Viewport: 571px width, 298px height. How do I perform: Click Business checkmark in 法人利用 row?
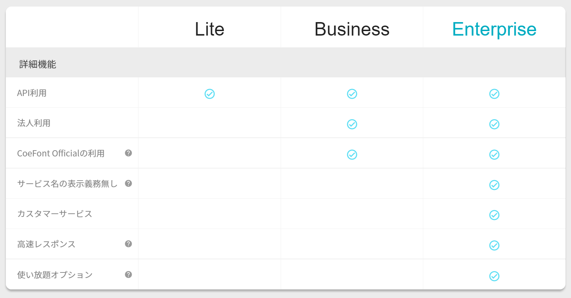click(x=352, y=124)
